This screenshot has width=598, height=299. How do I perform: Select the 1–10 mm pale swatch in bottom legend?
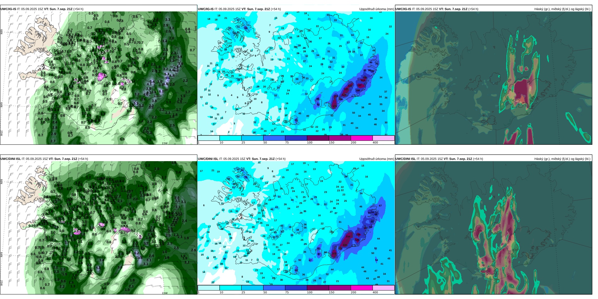[x=209, y=288]
